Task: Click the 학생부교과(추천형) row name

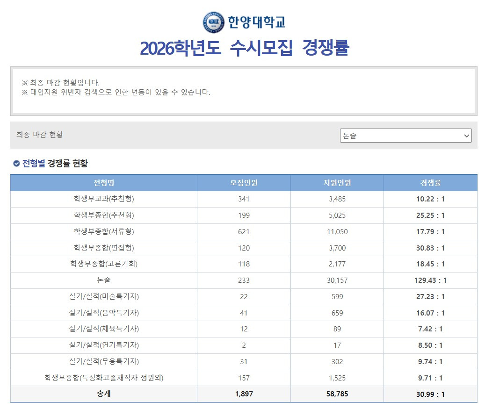Action: pyautogui.click(x=104, y=199)
